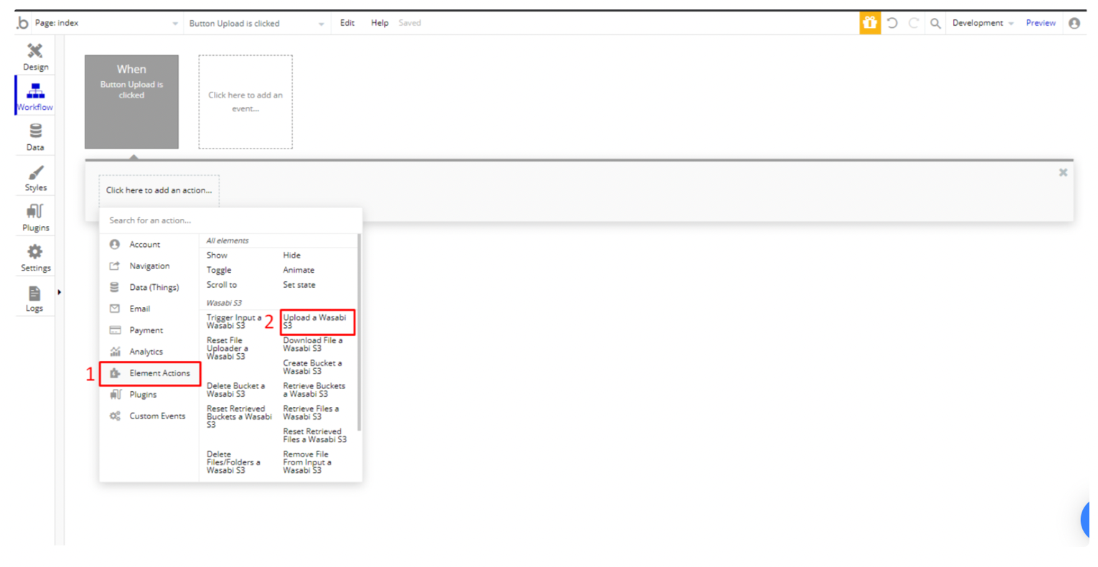Image resolution: width=1098 pixels, height=567 pixels.
Task: Focus the Search for an action field
Action: tap(230, 220)
